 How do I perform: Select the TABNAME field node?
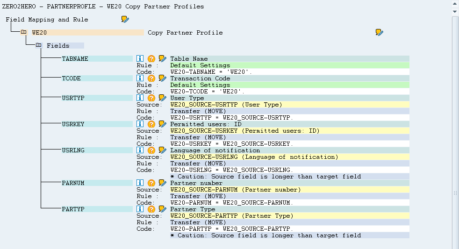click(x=75, y=59)
